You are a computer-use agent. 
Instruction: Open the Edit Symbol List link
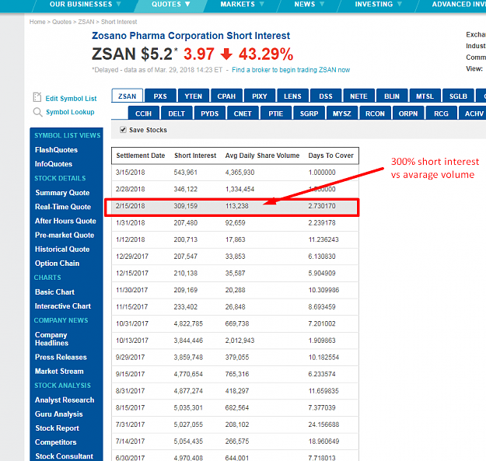click(x=72, y=99)
